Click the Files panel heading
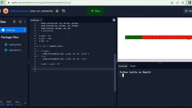 [3, 22]
